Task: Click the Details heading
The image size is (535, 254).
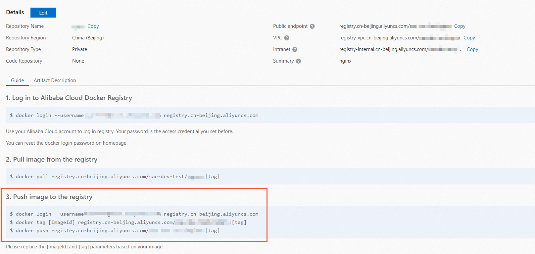Action: coord(15,12)
